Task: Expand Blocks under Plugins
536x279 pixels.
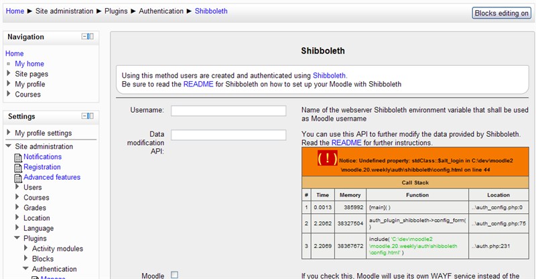Action: point(26,258)
